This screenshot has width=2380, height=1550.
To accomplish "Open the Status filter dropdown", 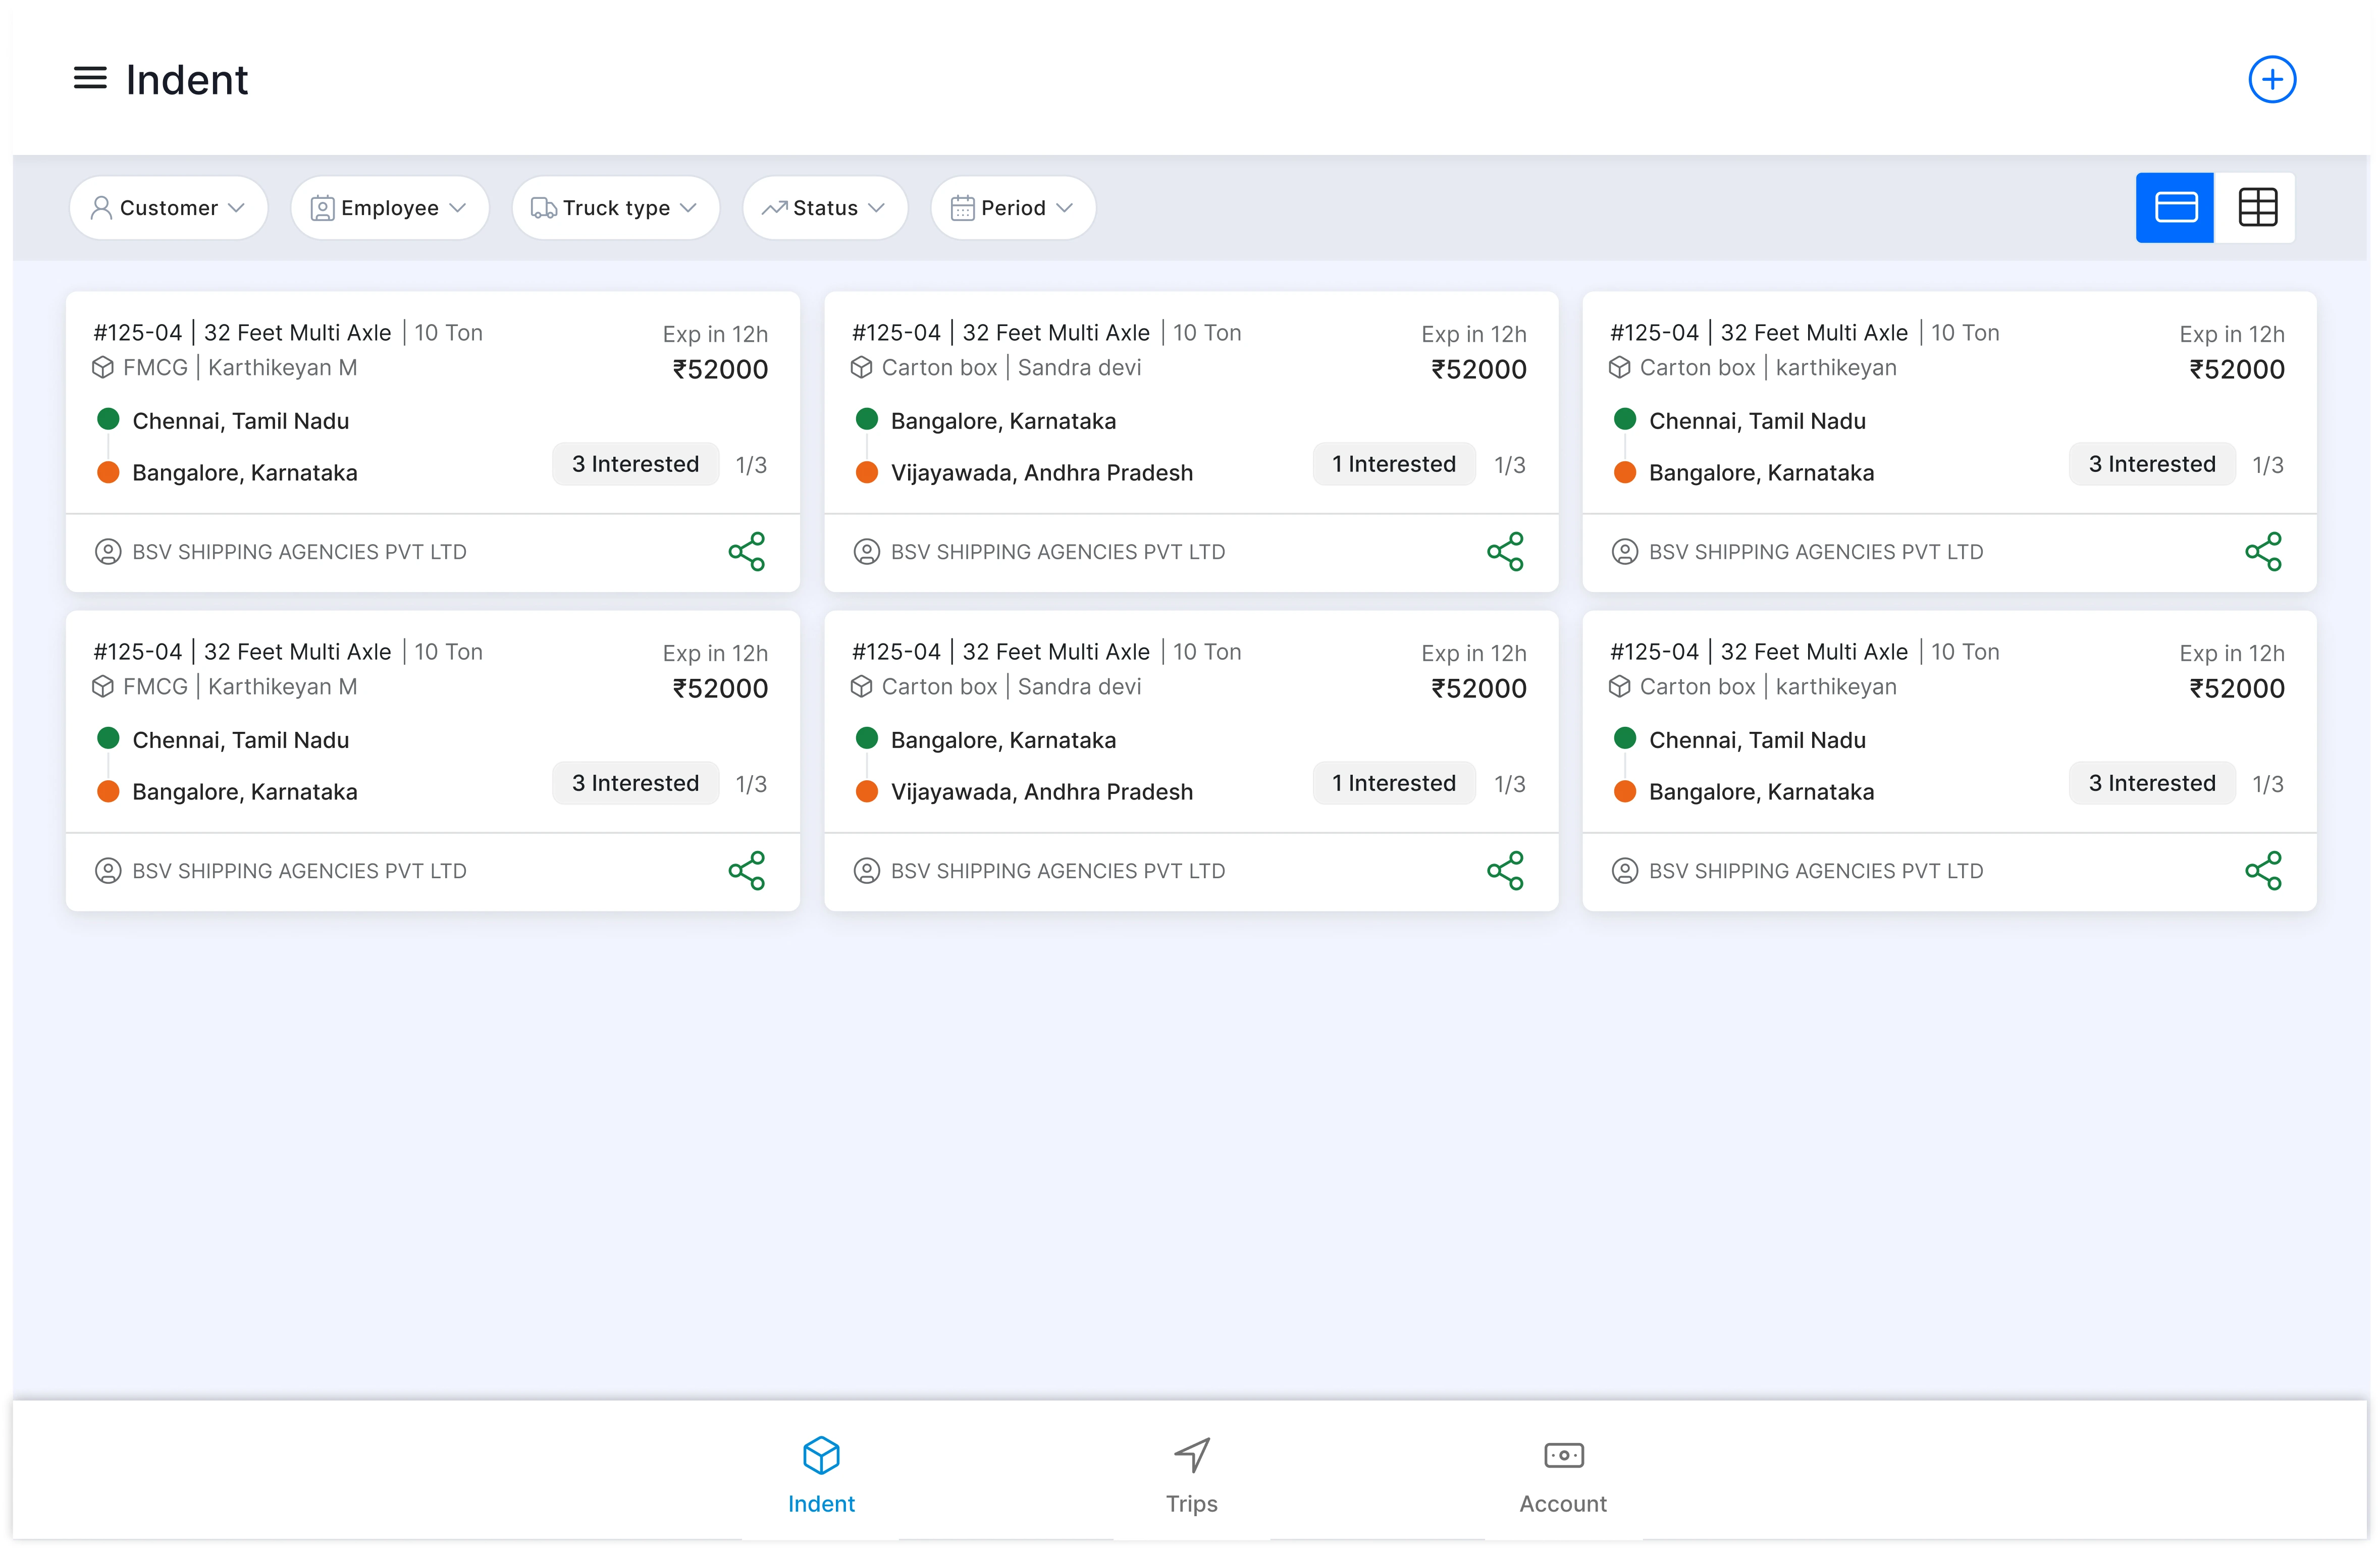I will tap(824, 208).
